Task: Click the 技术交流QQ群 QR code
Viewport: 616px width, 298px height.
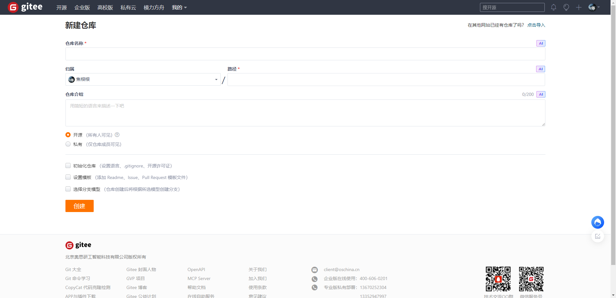Action: pyautogui.click(x=498, y=279)
